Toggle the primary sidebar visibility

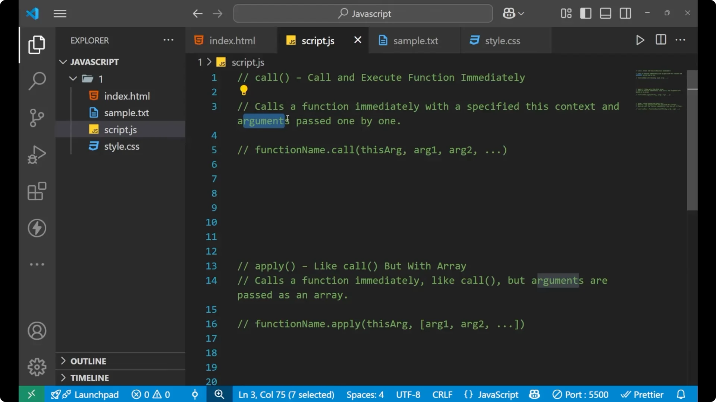(585, 13)
